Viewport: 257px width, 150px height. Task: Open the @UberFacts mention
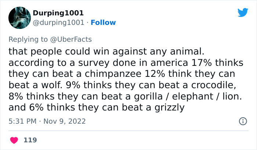[73, 39]
